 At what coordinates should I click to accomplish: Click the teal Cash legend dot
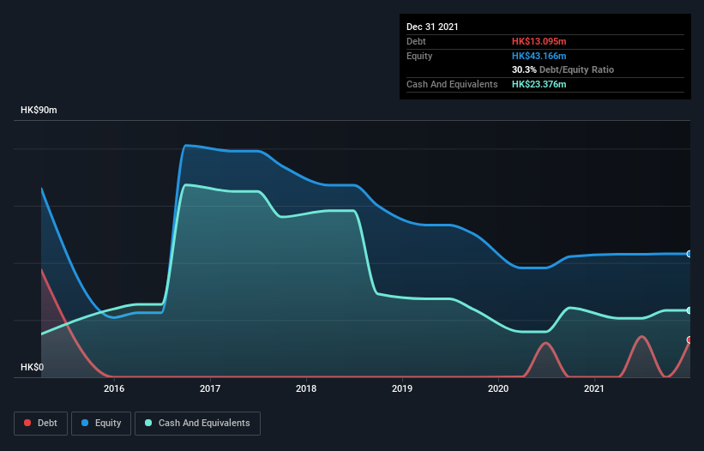coord(148,423)
